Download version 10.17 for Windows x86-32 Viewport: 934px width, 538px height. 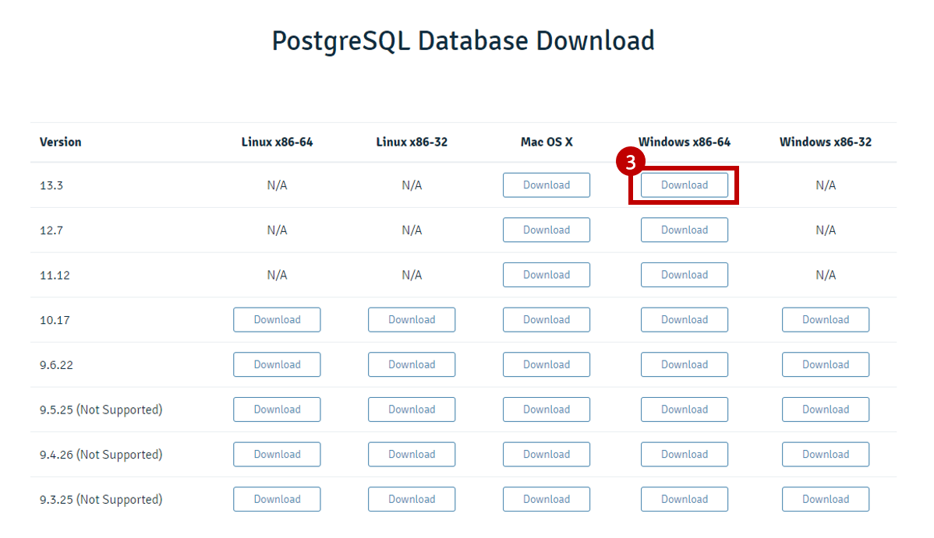pyautogui.click(x=825, y=319)
